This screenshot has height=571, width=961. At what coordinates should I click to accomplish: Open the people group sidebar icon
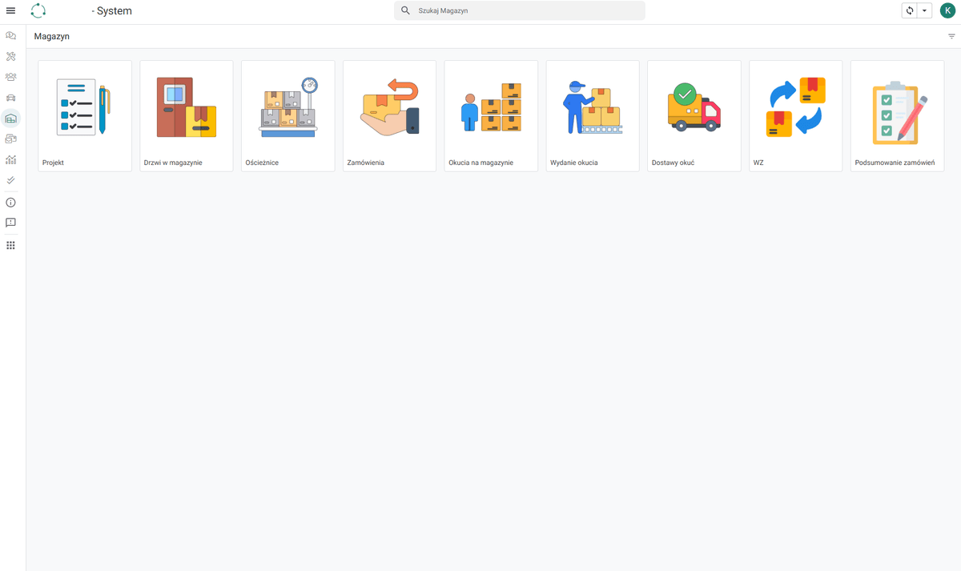pyautogui.click(x=10, y=78)
